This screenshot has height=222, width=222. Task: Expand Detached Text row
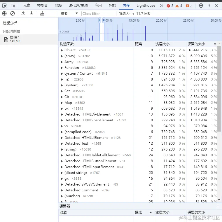tap(62, 144)
